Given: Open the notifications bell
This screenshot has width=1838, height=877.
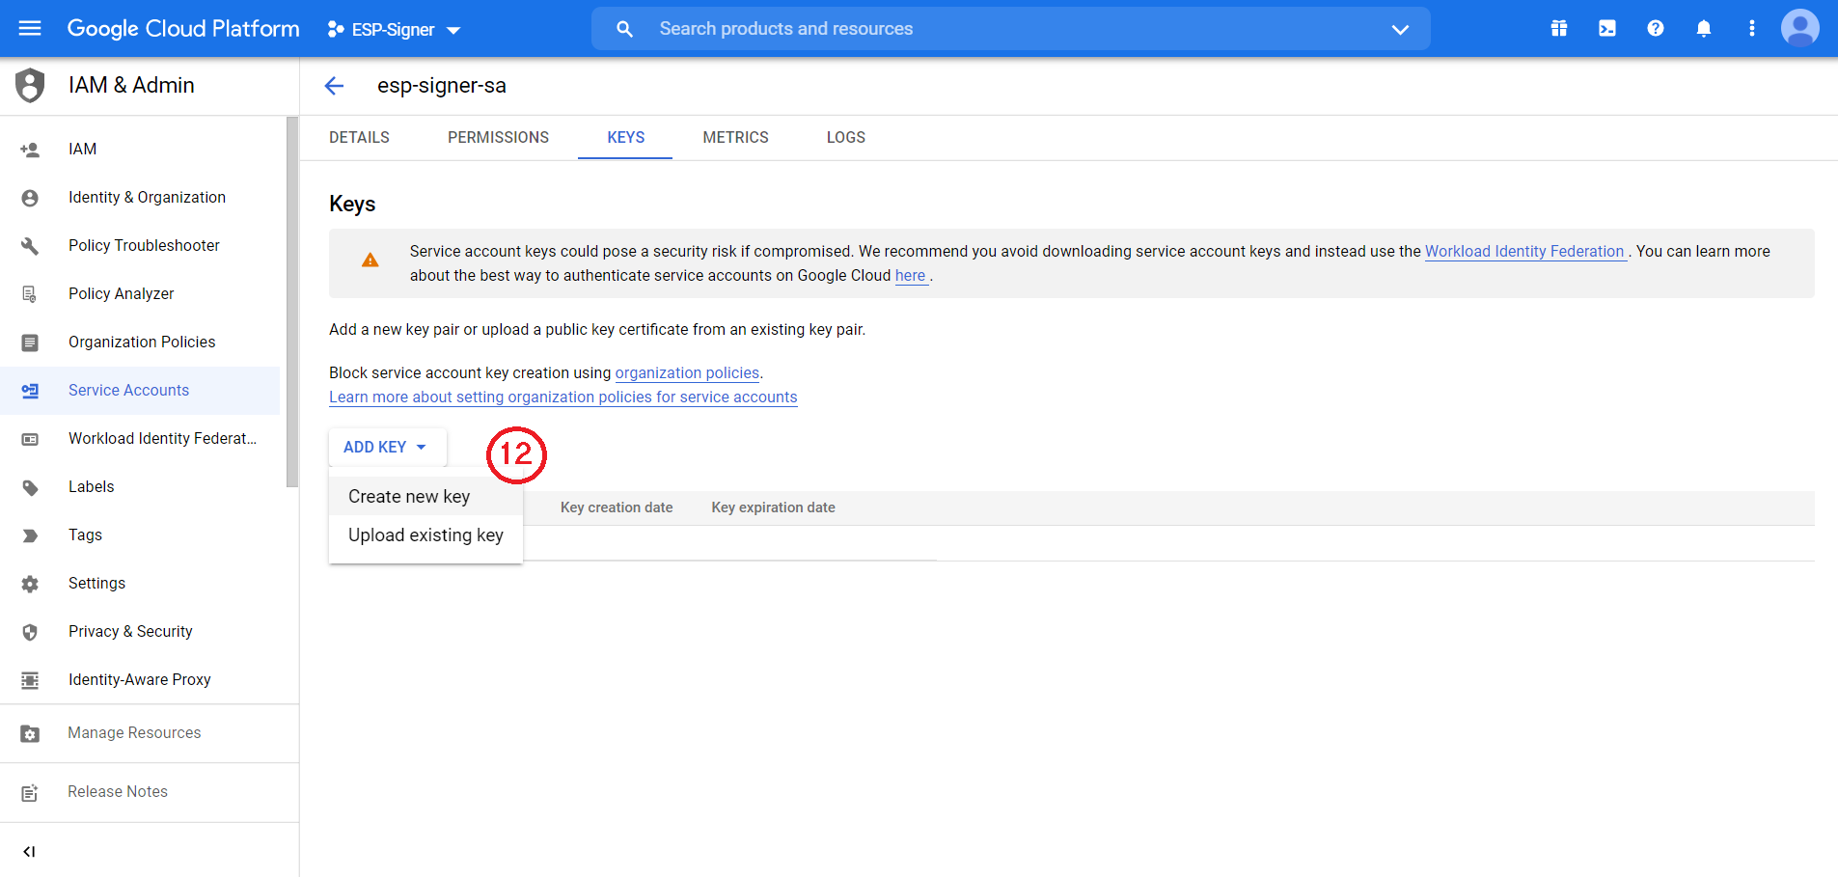Looking at the screenshot, I should coord(1704,28).
